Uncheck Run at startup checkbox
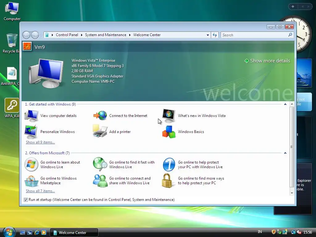This screenshot has width=316, height=237. click(x=26, y=200)
